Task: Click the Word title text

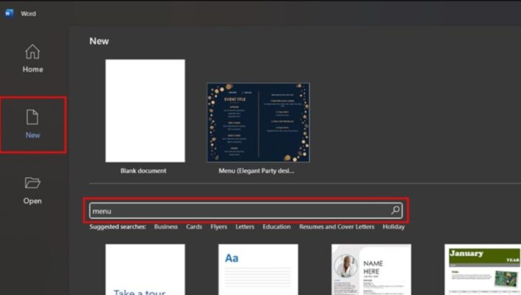Action: pos(28,13)
